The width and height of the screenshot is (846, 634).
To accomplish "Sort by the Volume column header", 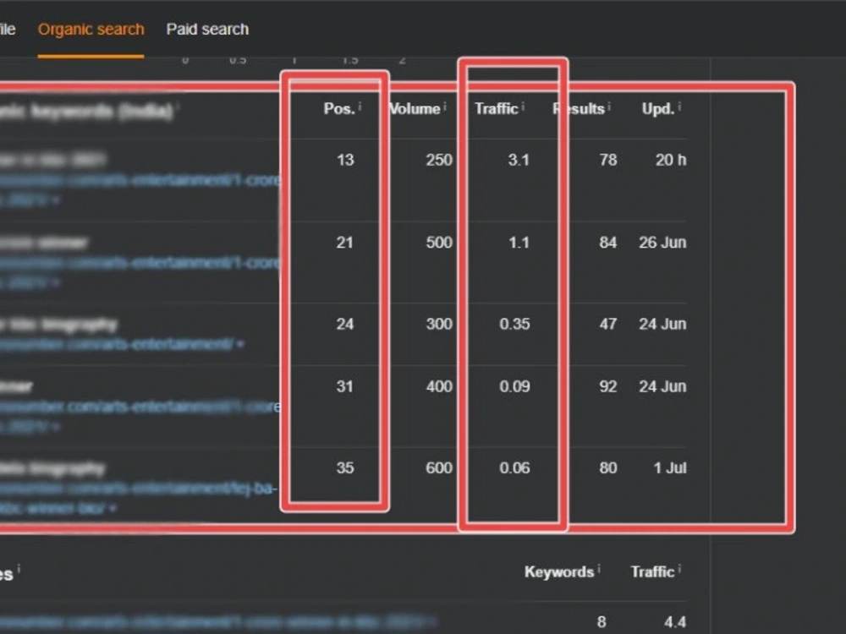I will tap(415, 109).
